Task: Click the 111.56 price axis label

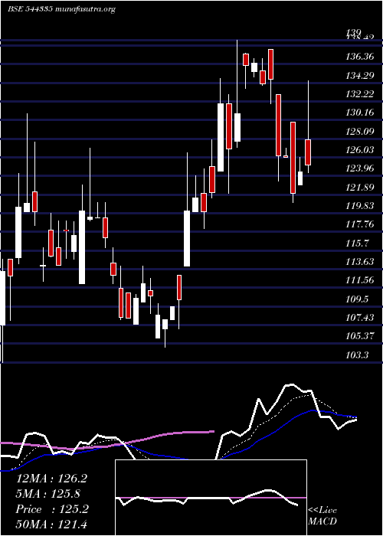Action: [360, 280]
